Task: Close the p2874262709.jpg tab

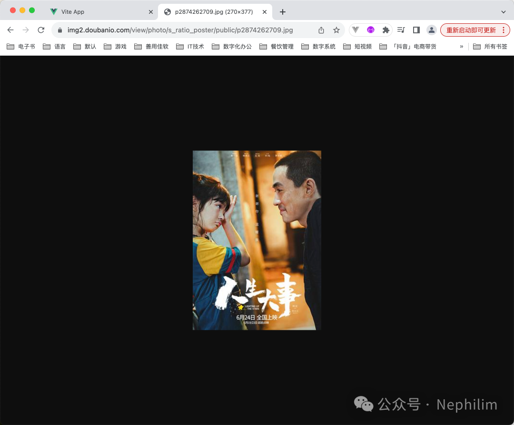Action: 265,12
